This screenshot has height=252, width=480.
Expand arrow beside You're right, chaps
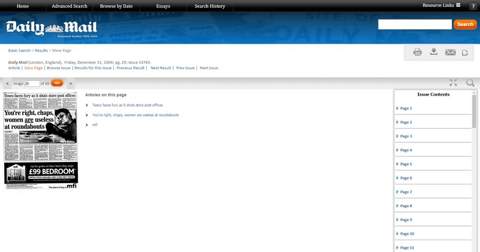point(86,115)
